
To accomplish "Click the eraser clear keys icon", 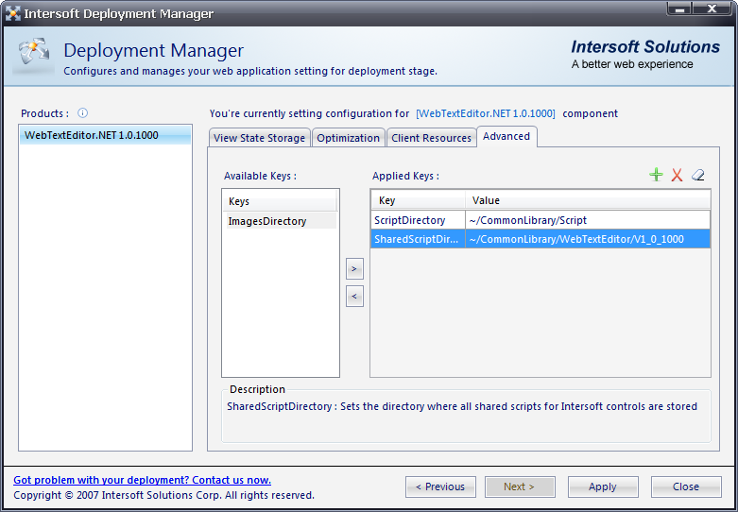I will click(x=698, y=176).
